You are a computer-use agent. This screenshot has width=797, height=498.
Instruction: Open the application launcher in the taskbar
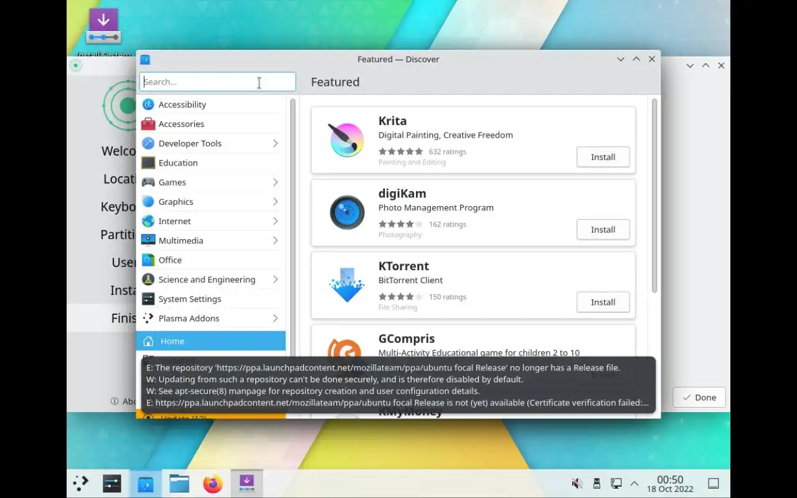81,483
